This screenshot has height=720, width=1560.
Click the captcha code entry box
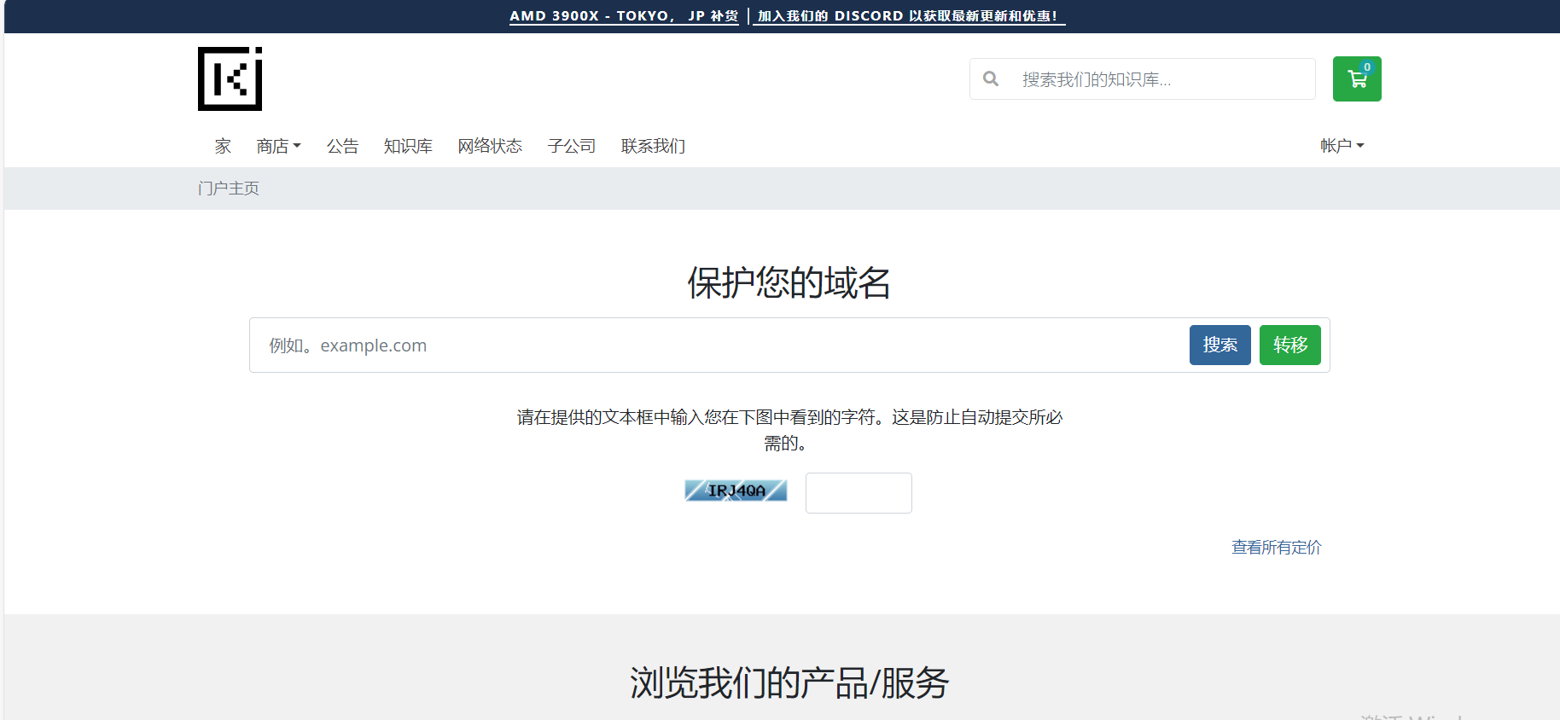point(859,493)
